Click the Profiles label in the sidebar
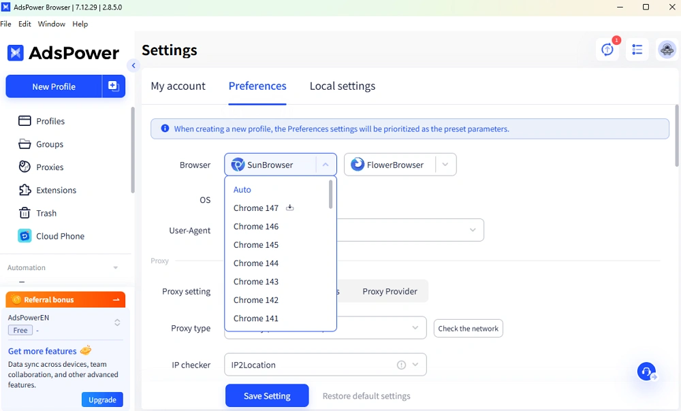The height and width of the screenshot is (411, 681). [50, 121]
